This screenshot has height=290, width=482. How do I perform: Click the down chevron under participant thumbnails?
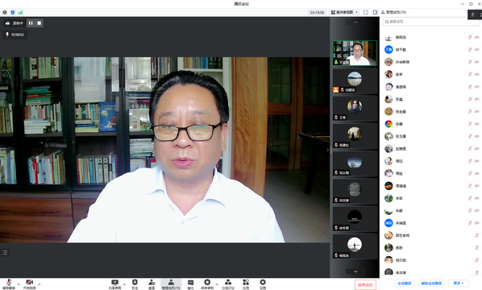tap(355, 271)
